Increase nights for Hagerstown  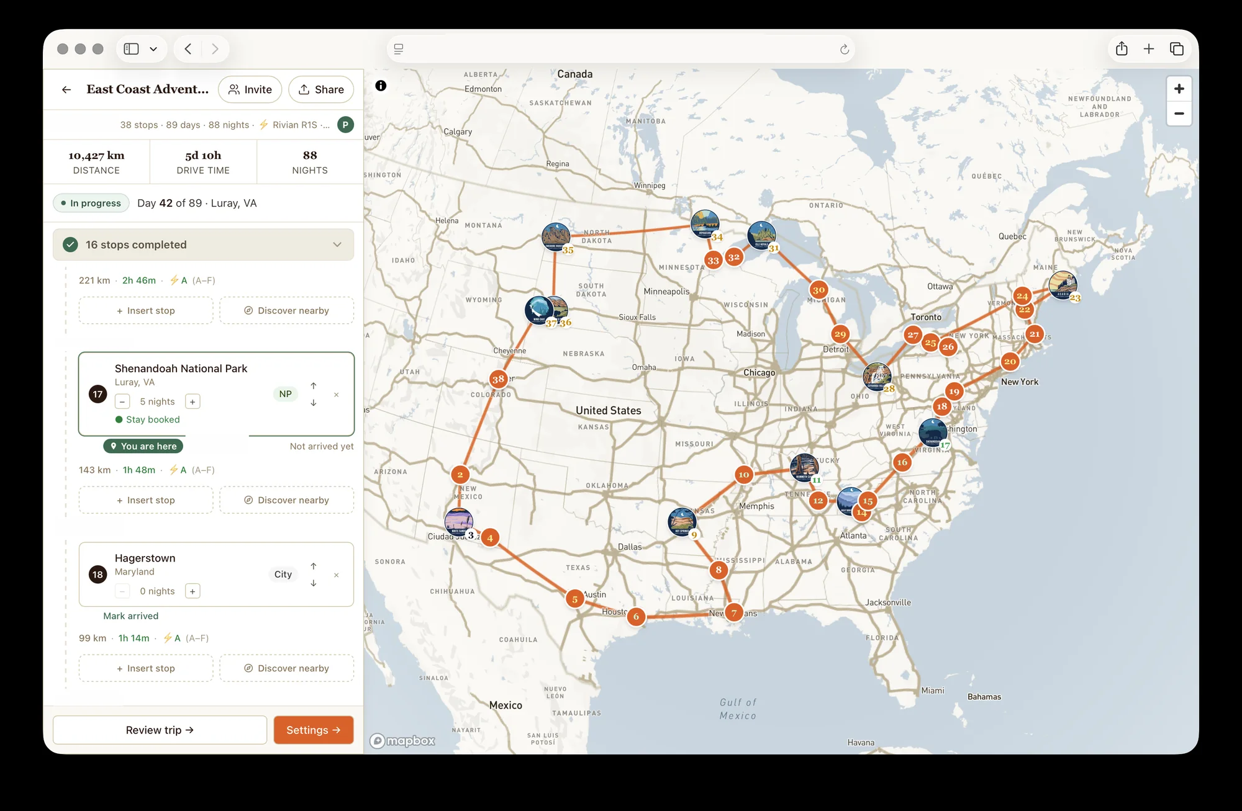[193, 591]
